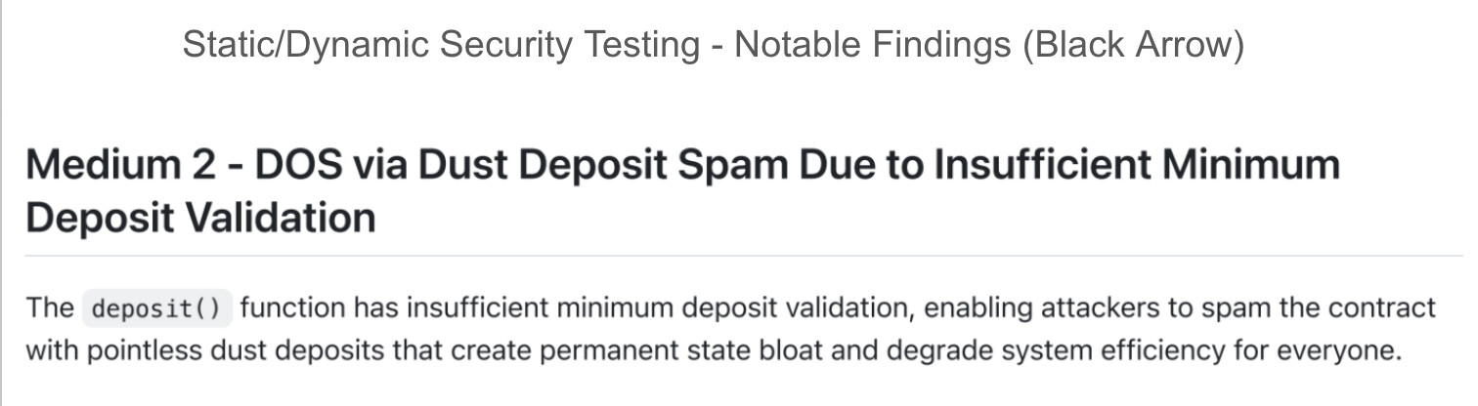Click 'Deposit Validation' on second heading line
The width and height of the screenshot is (1478, 406).
pos(200,217)
